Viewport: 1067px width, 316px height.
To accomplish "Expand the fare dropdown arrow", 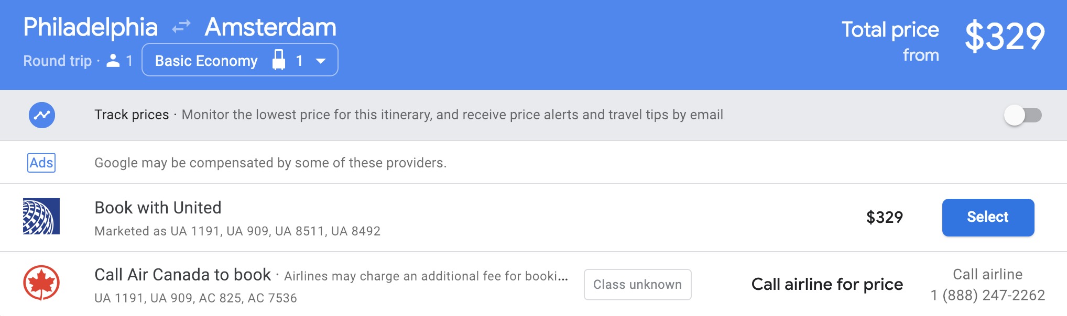I will (321, 61).
